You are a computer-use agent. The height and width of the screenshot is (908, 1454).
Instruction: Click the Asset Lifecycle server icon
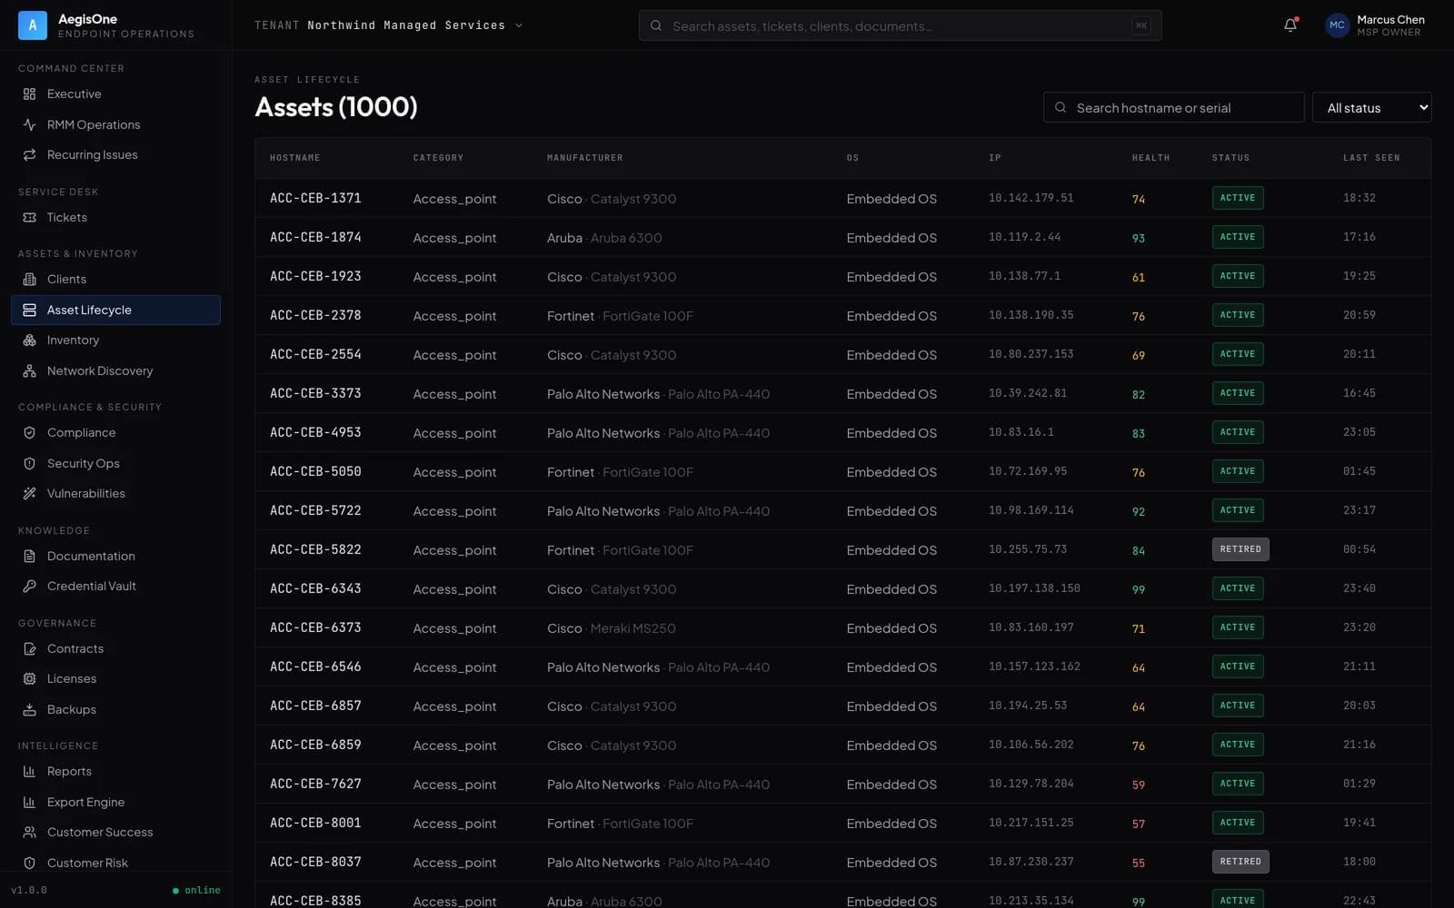pos(29,311)
